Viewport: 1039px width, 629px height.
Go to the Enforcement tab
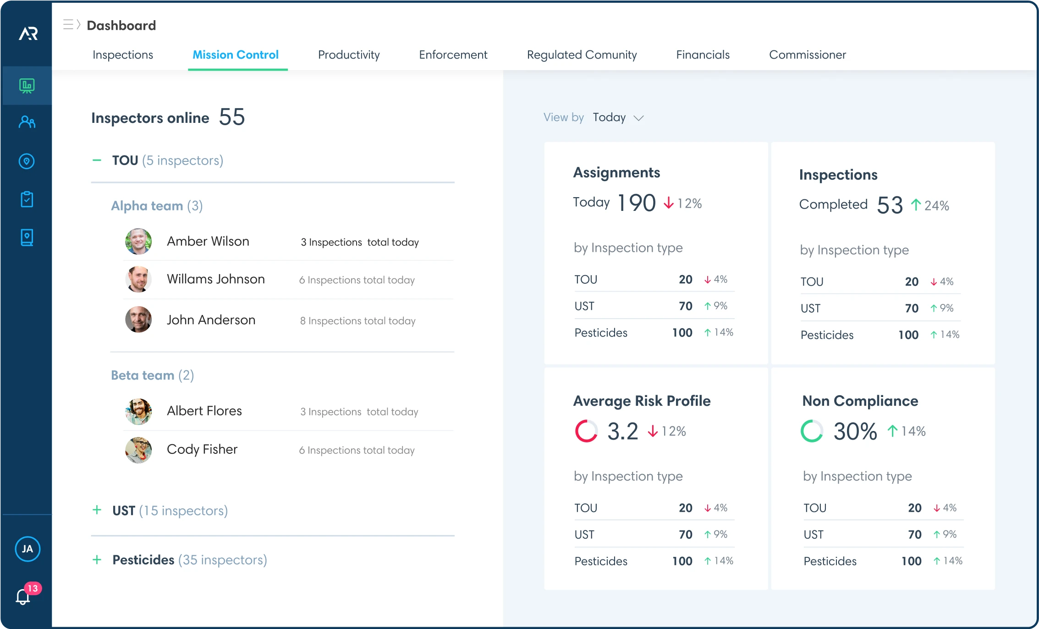(x=453, y=55)
